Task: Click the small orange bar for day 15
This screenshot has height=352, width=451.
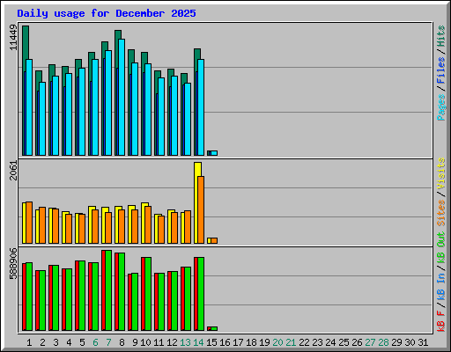Action: [x=214, y=240]
